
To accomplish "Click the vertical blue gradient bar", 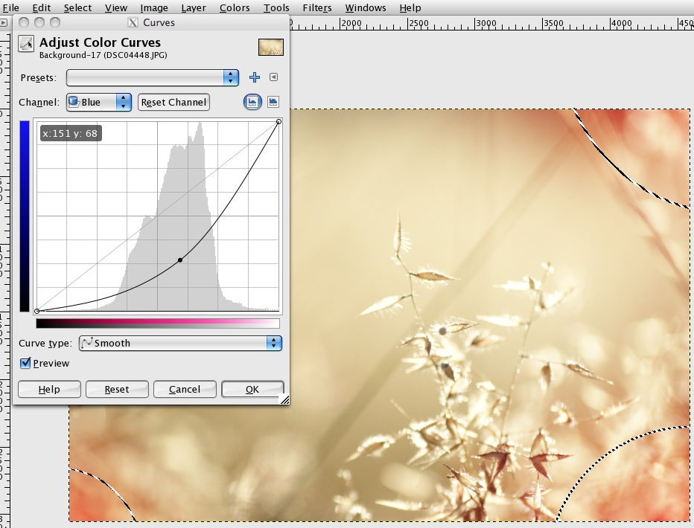I will pos(25,216).
